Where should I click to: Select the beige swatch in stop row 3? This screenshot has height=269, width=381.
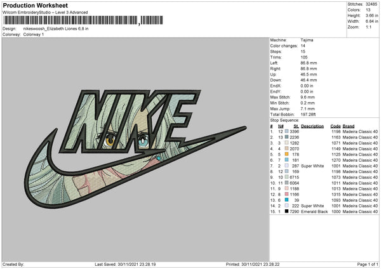[287, 143]
